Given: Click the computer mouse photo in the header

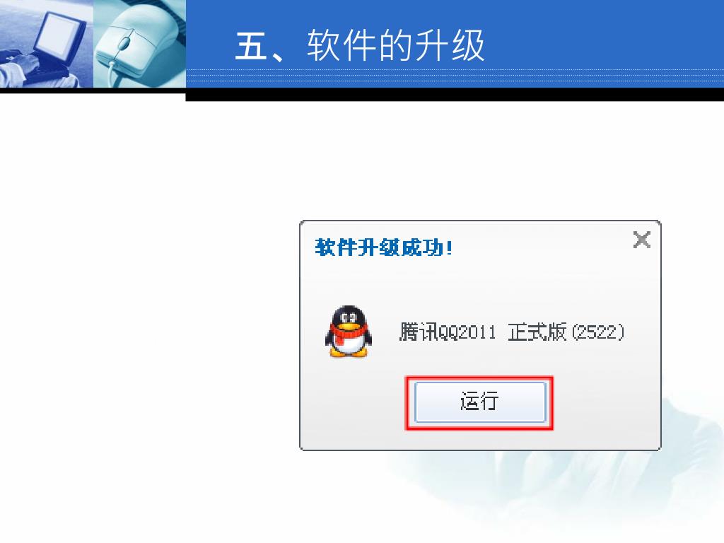Looking at the screenshot, I should pos(140,44).
